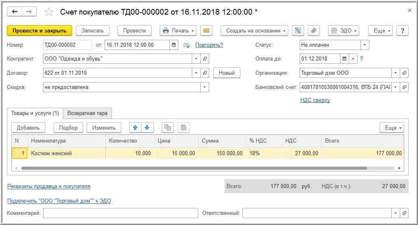Open help question mark button

403,31
